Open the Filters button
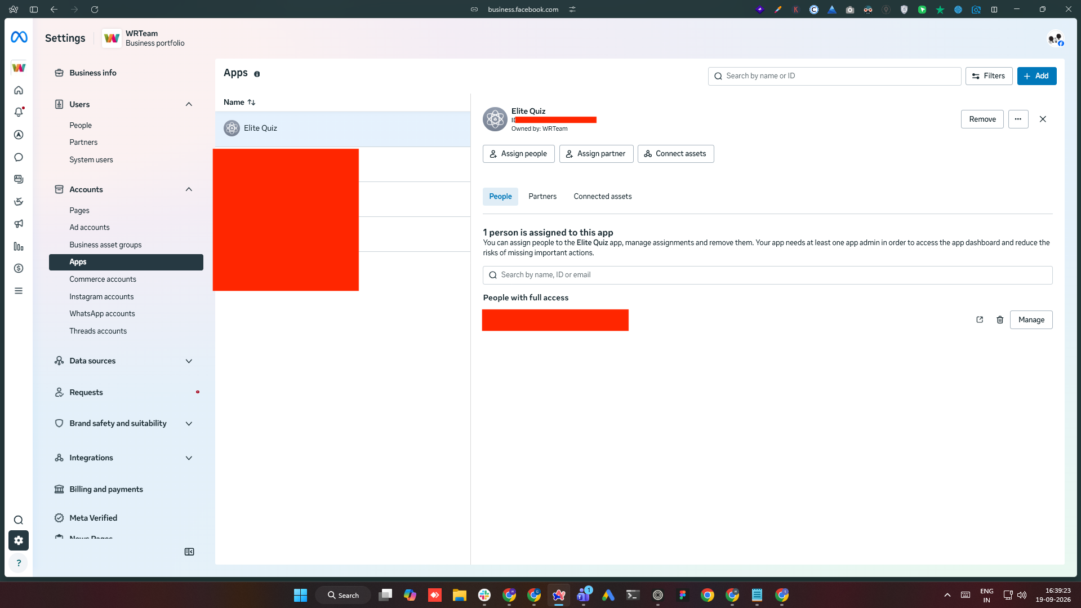 989,76
